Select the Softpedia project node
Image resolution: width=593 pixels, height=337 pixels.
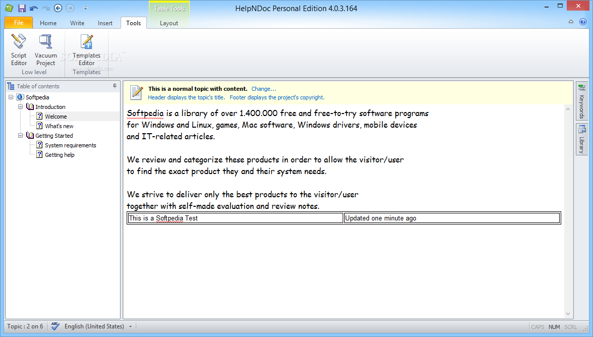37,97
